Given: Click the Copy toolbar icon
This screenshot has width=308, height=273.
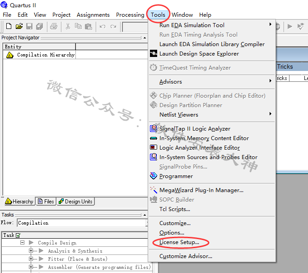Looking at the screenshot, I should [78, 26].
